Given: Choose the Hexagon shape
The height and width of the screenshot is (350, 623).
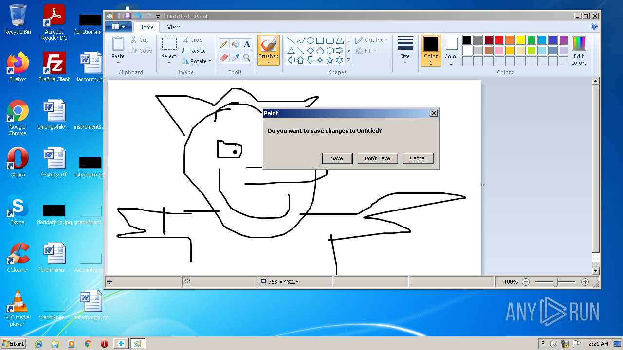Looking at the screenshot, I should [330, 51].
